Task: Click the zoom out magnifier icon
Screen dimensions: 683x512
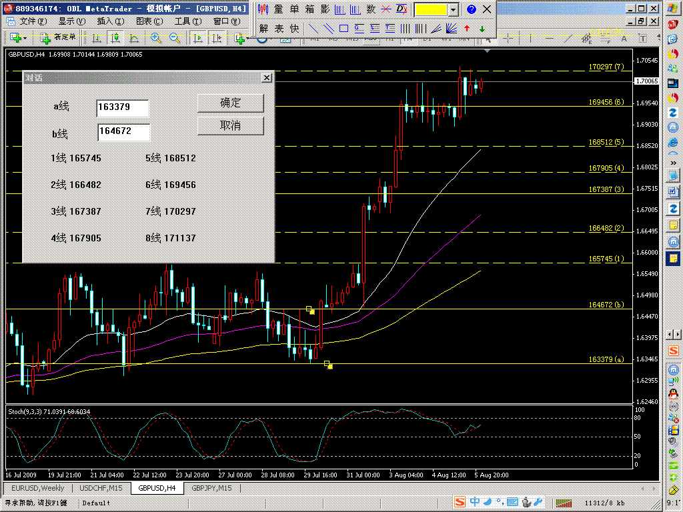Action: click(175, 38)
